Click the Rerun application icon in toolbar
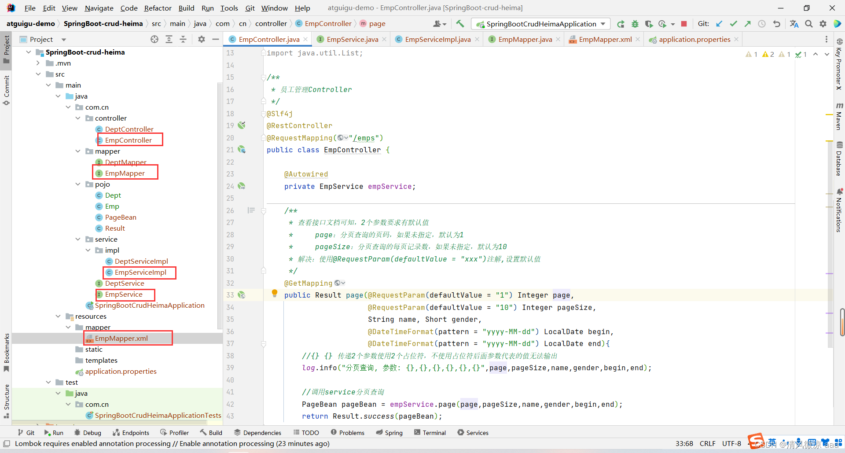 tap(621, 24)
